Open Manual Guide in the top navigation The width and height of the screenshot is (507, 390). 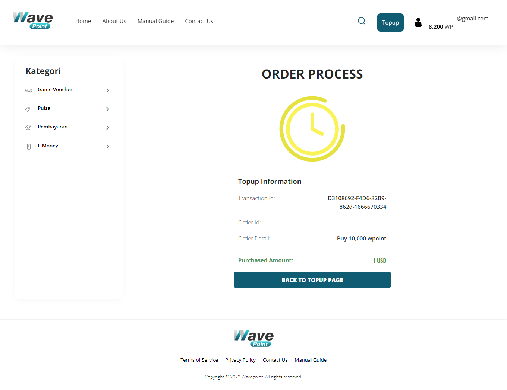pyautogui.click(x=155, y=21)
